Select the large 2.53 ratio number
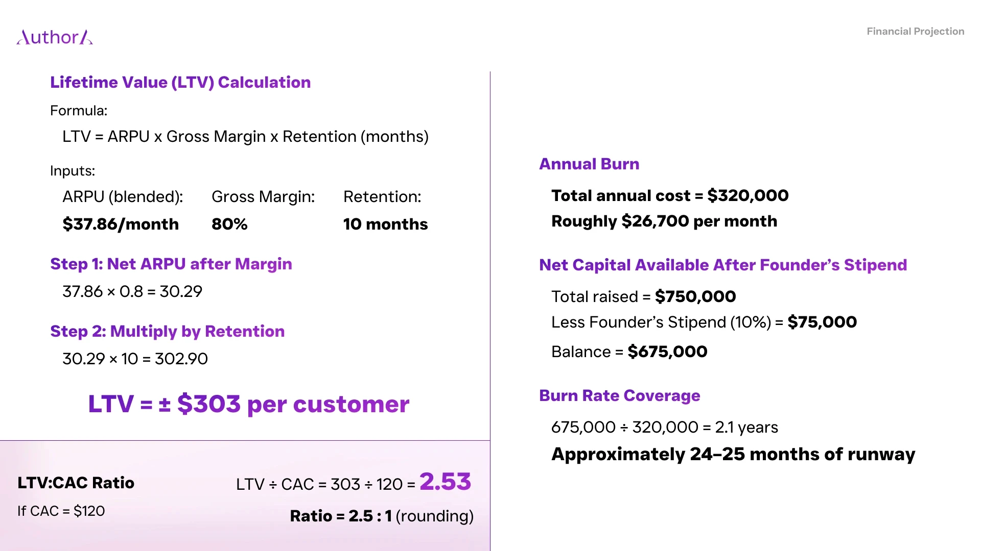This screenshot has height=551, width=981. pos(445,481)
